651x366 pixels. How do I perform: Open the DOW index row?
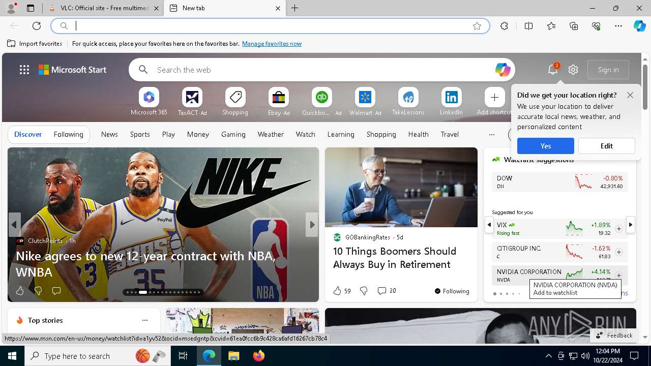[x=559, y=182]
